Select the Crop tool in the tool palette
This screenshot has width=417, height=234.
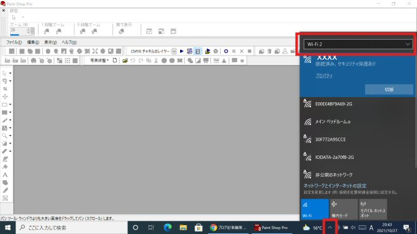[5, 89]
